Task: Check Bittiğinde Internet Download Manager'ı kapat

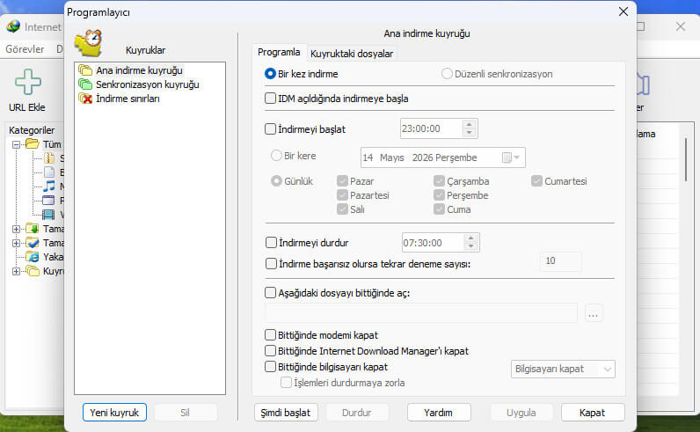Action: tap(270, 351)
